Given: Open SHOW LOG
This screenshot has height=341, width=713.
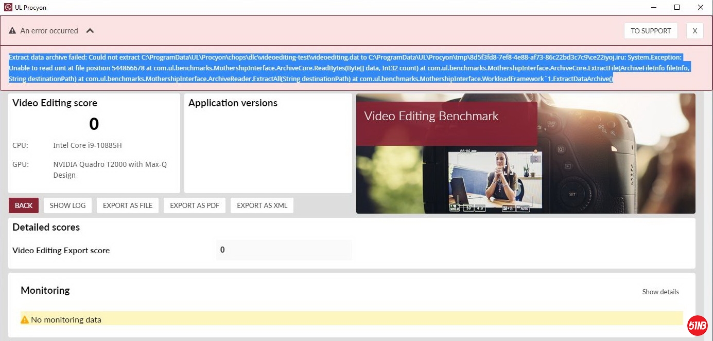Looking at the screenshot, I should click(67, 205).
